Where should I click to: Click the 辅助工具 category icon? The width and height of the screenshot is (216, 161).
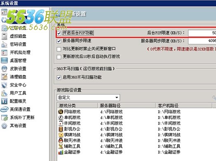tap(61, 146)
